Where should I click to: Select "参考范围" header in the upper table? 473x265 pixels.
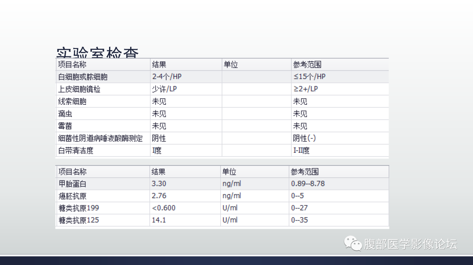pyautogui.click(x=307, y=65)
